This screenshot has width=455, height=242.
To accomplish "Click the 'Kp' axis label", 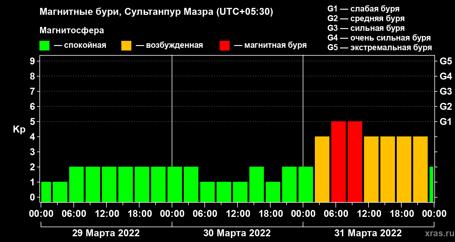I will click(x=19, y=129).
